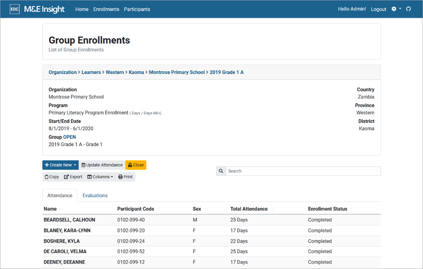
Task: Click the 25 Days attendance cell
Action: pos(239,251)
